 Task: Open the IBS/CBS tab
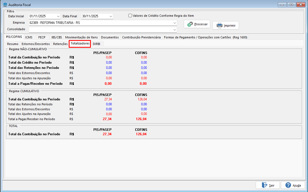[57, 37]
